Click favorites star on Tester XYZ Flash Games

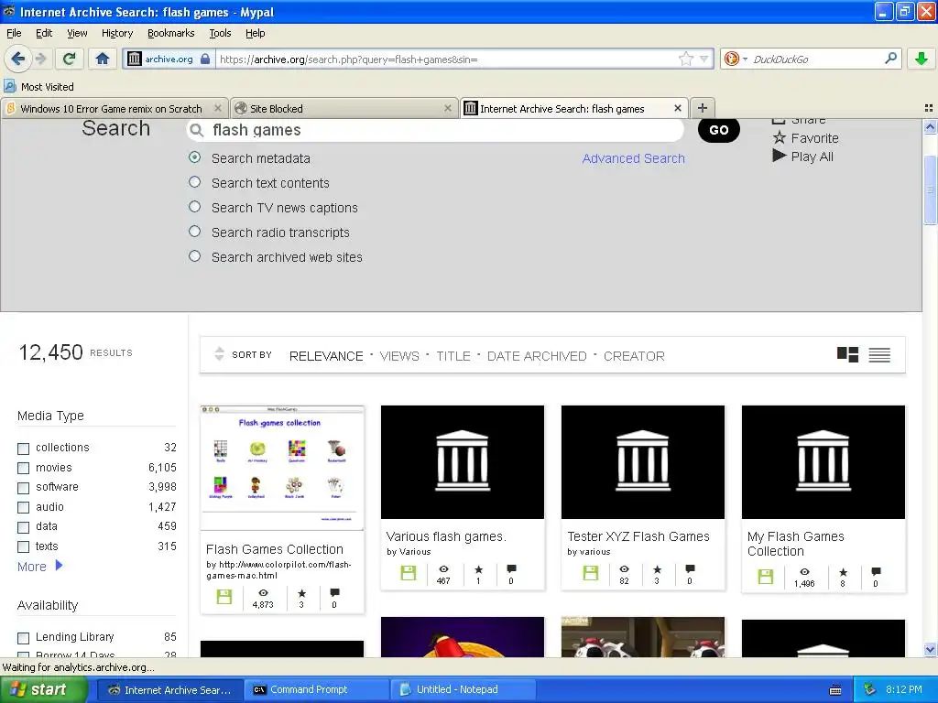(657, 569)
